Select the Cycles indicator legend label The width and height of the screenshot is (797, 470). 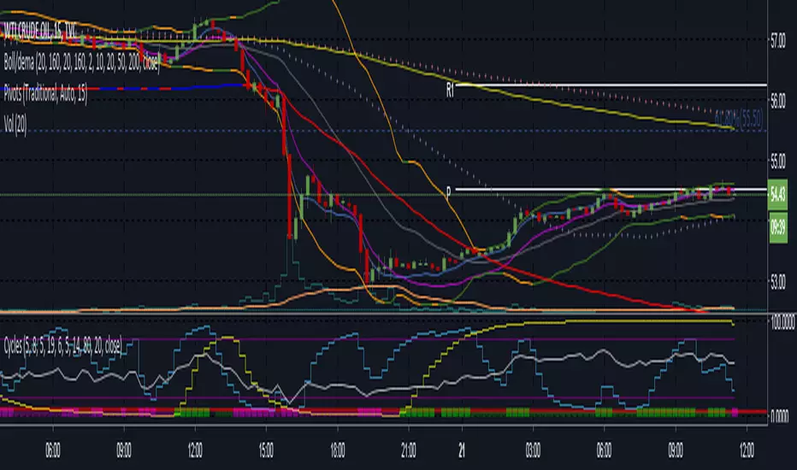coord(63,346)
